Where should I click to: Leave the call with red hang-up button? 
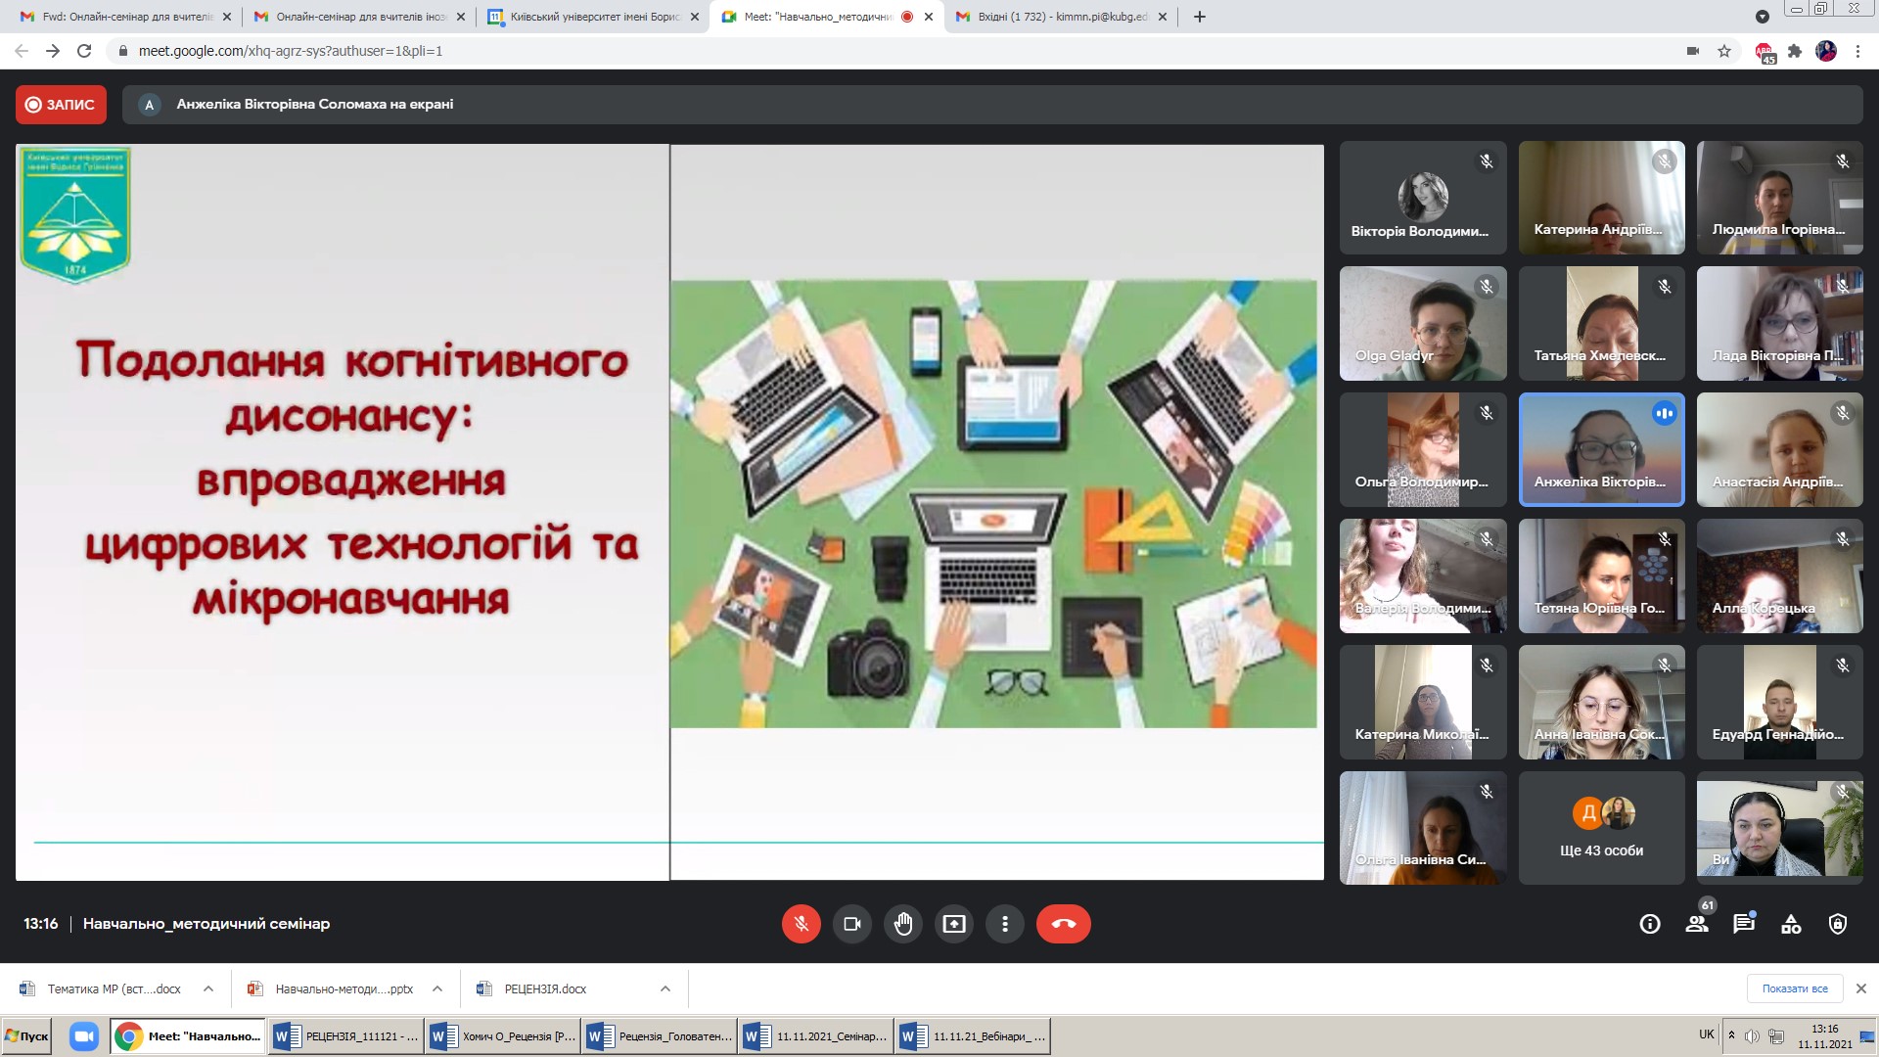tap(1063, 924)
